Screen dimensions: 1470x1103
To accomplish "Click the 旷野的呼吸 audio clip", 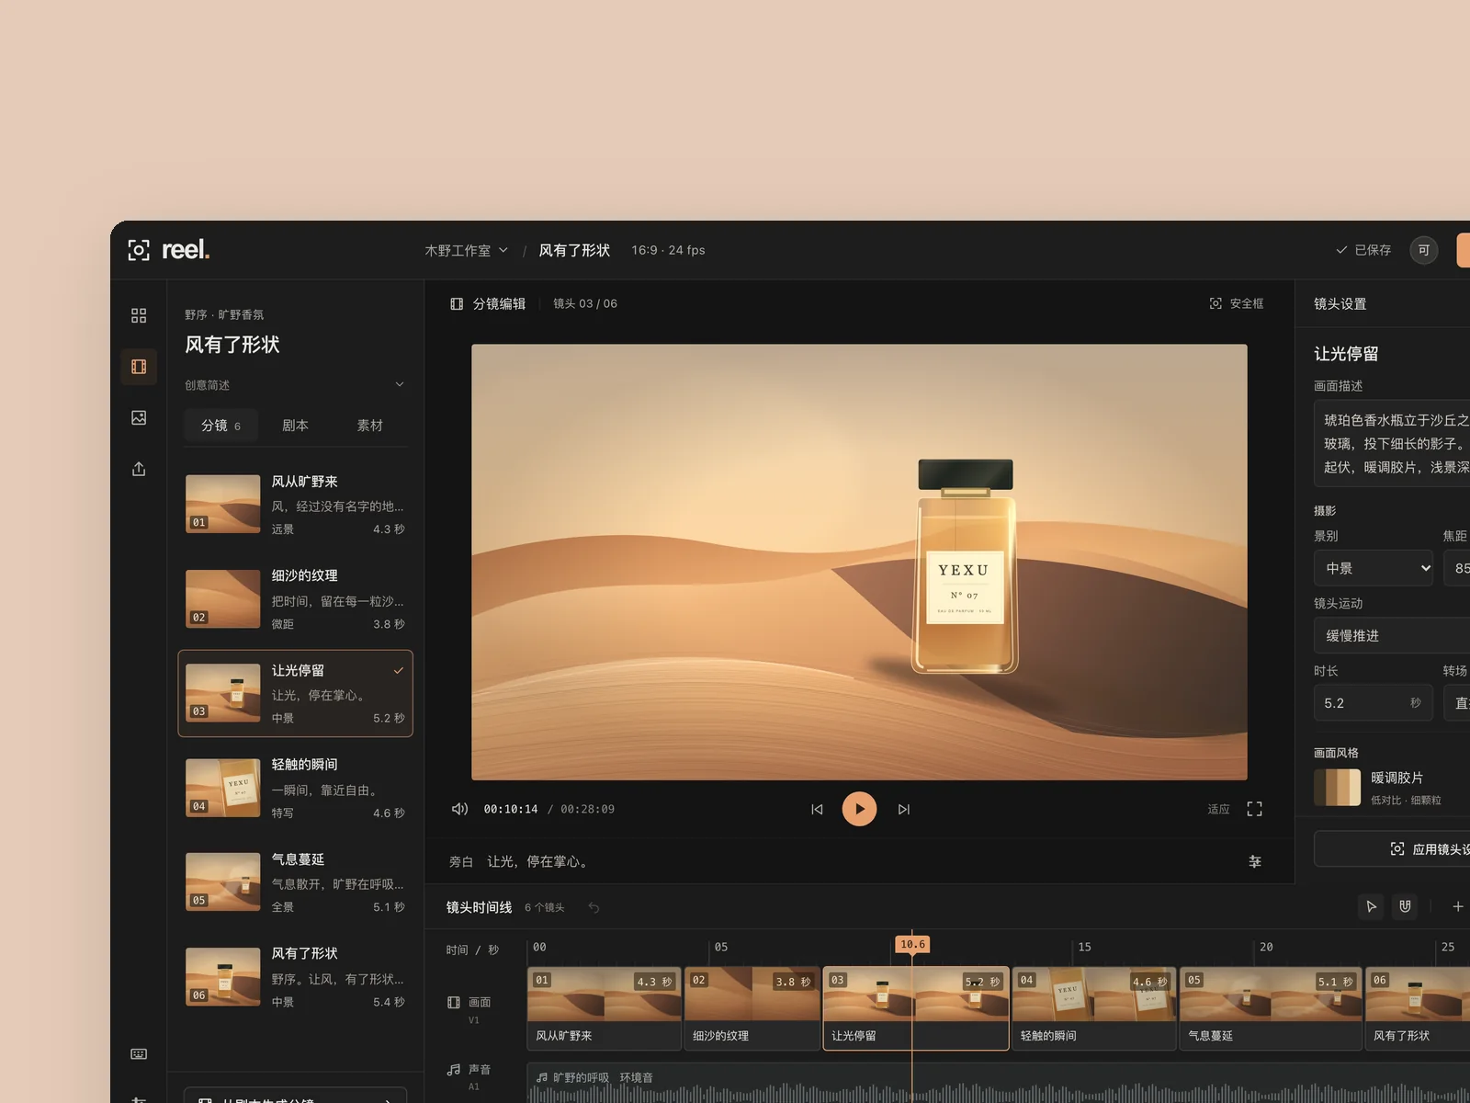I will pos(999,1084).
